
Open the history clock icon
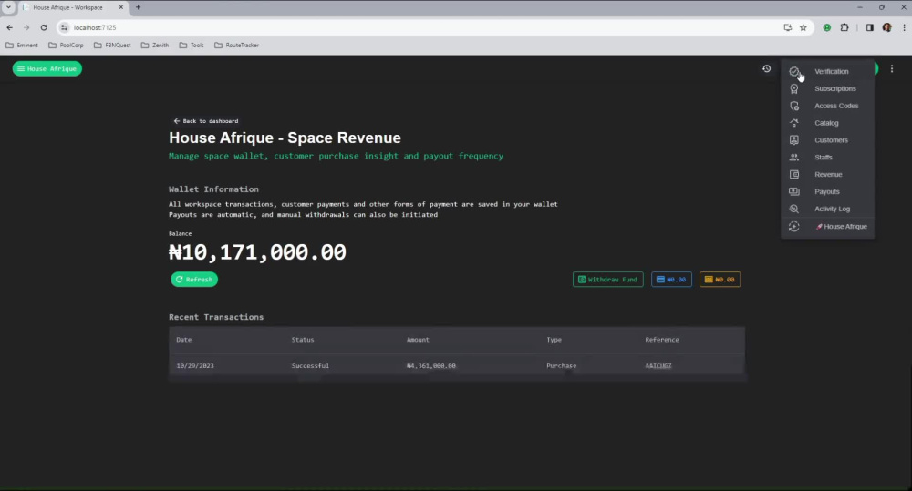pos(767,68)
